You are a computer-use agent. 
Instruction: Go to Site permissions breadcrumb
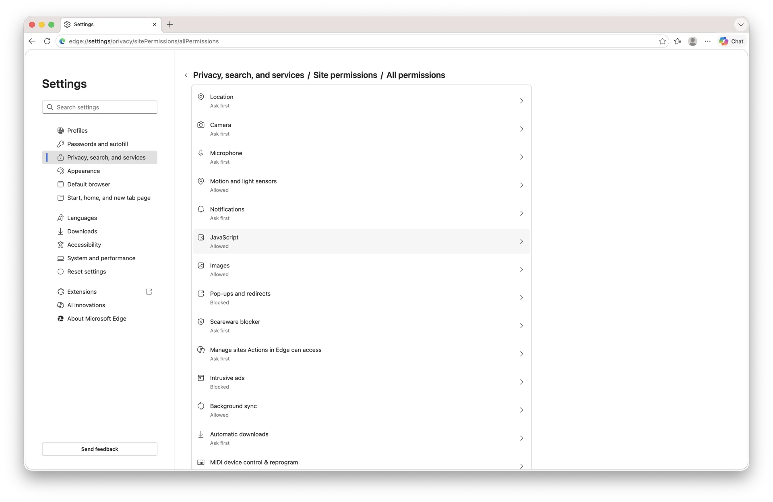(345, 75)
